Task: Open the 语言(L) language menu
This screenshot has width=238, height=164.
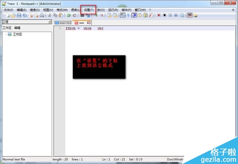Action: 75,10
